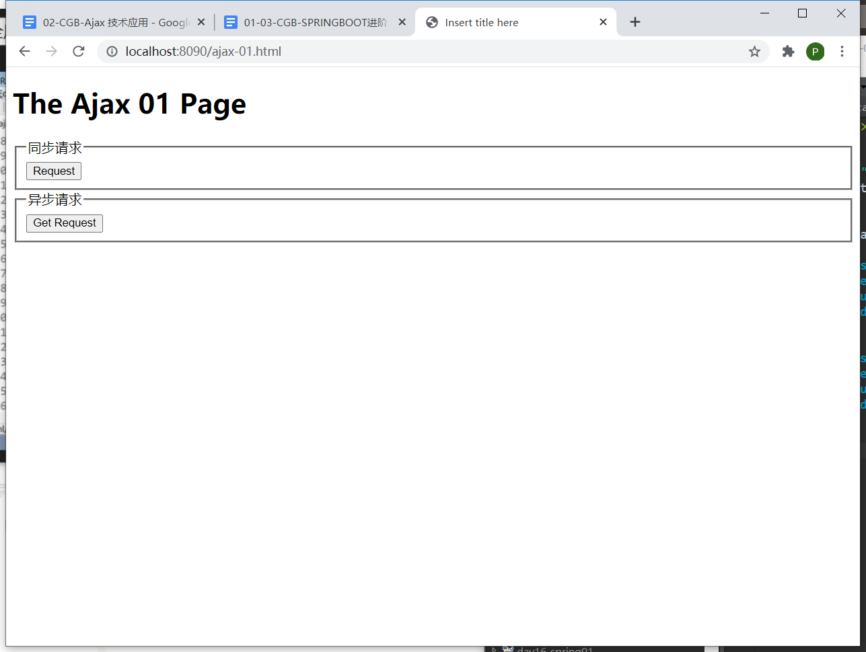Bookmark this page with the star icon
Image resolution: width=866 pixels, height=652 pixels.
pyautogui.click(x=754, y=52)
